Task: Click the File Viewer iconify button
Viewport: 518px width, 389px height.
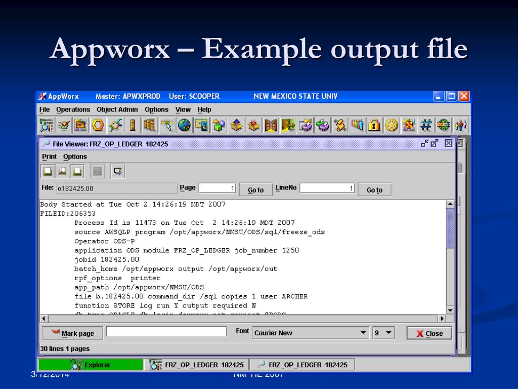Action: coord(424,143)
